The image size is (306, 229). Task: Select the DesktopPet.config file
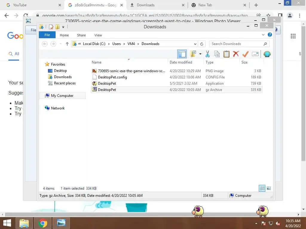(176, 77)
